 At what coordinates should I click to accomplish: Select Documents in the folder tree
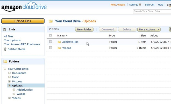19,73
